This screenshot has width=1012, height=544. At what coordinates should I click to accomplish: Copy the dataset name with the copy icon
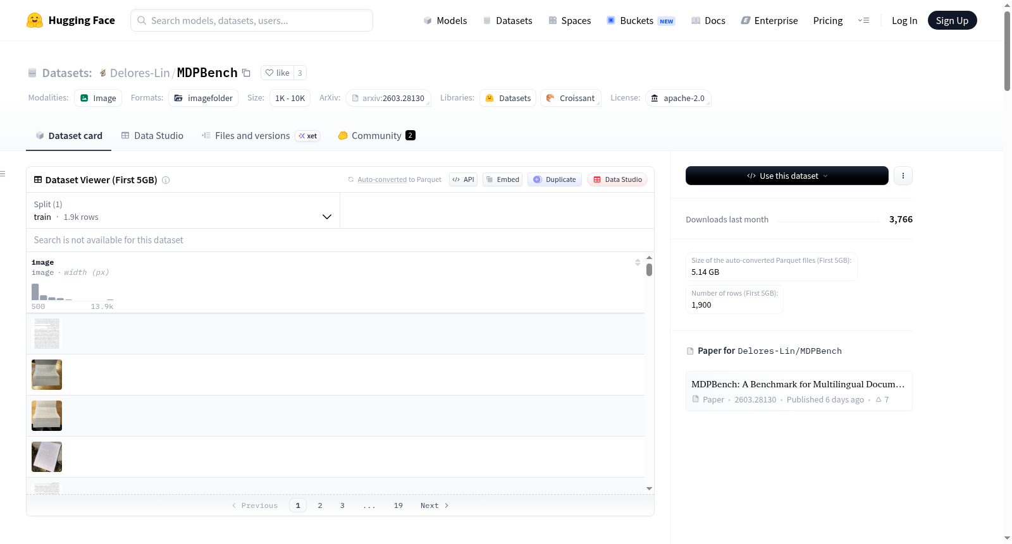(x=247, y=73)
